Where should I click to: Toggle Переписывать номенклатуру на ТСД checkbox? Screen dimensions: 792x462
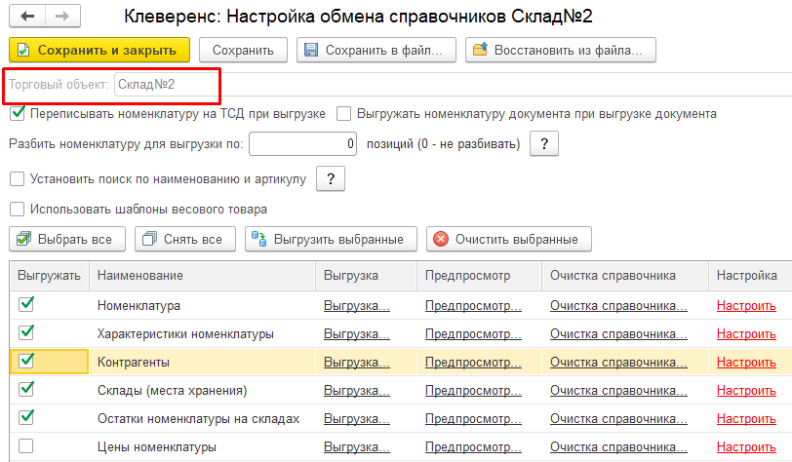click(18, 114)
